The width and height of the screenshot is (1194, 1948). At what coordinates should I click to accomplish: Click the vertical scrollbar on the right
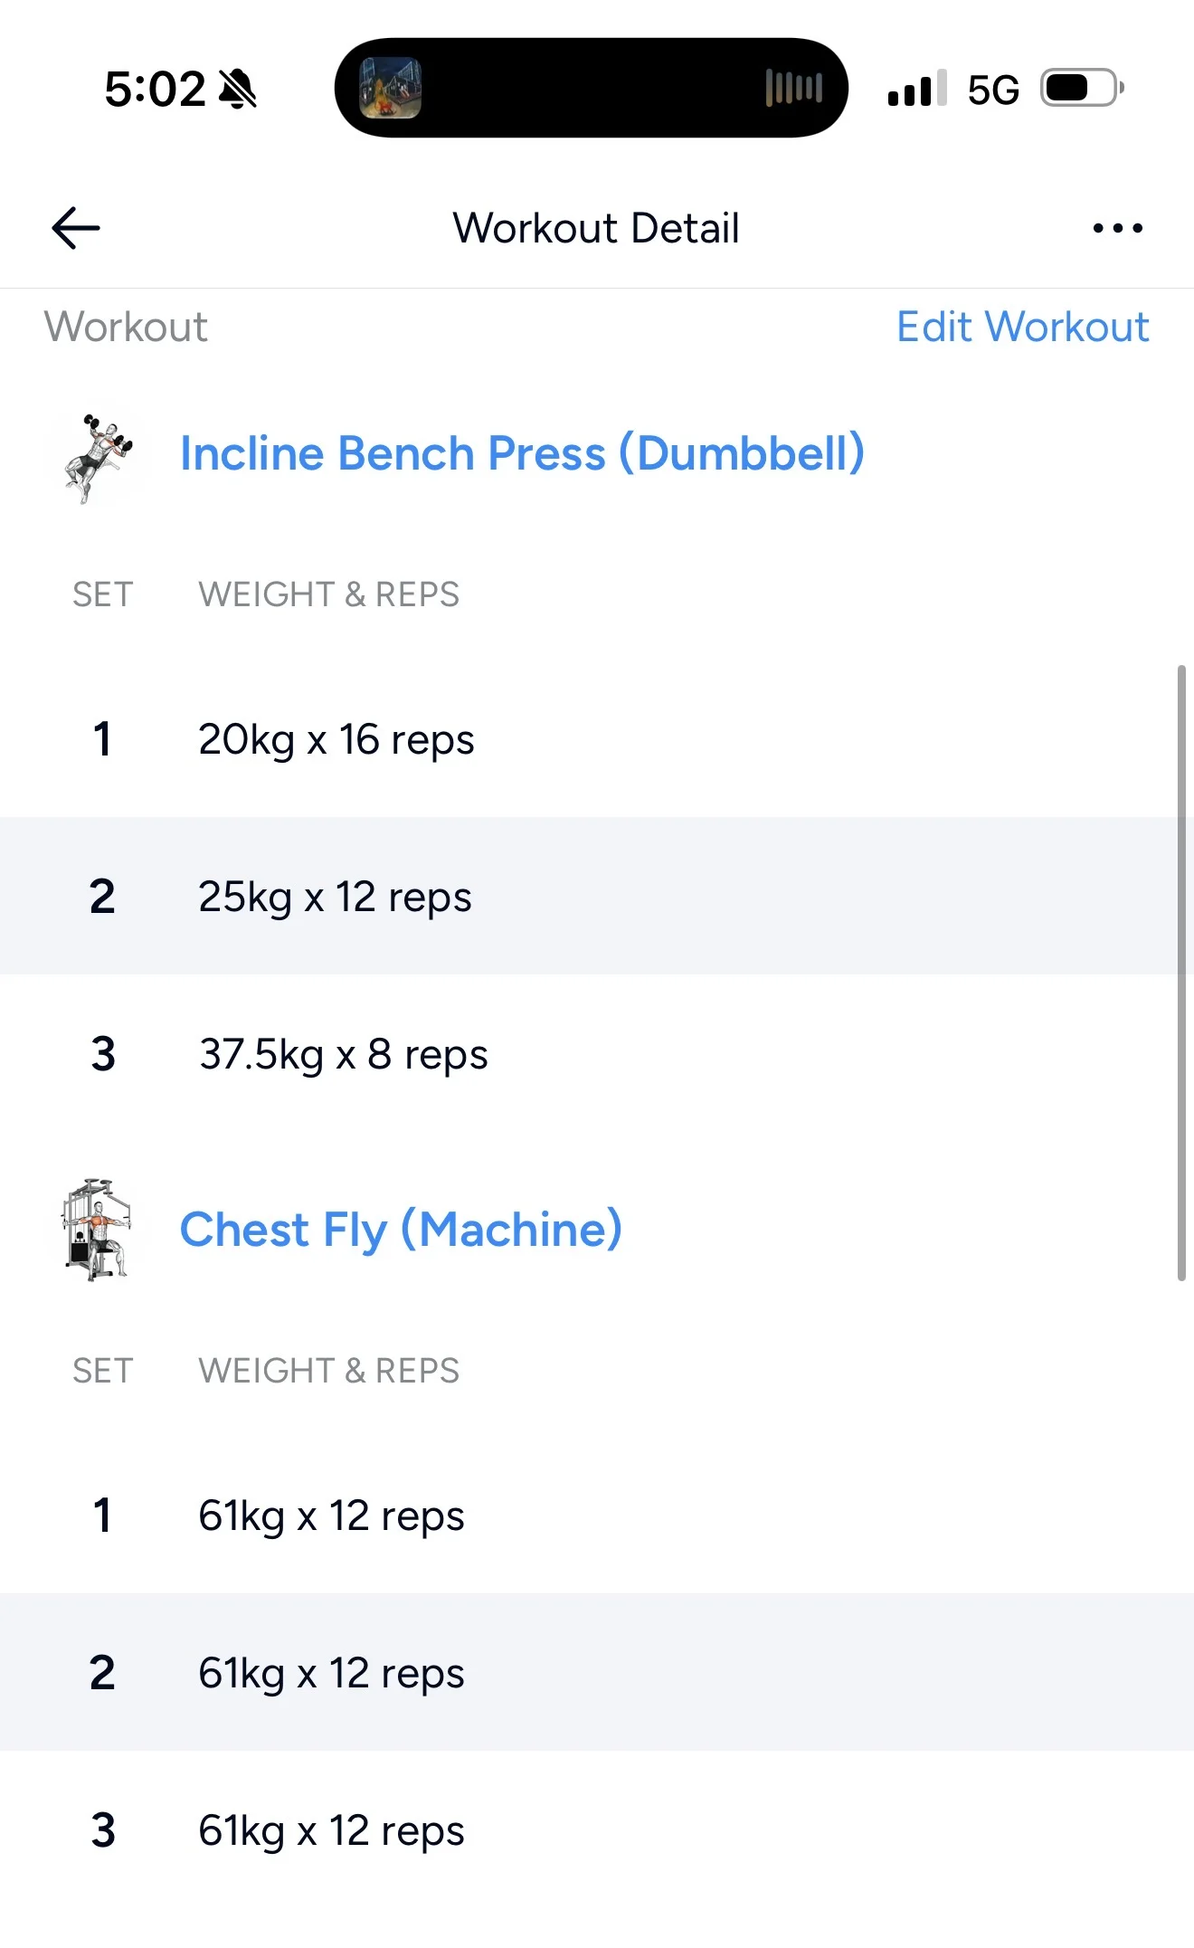pos(1180,973)
